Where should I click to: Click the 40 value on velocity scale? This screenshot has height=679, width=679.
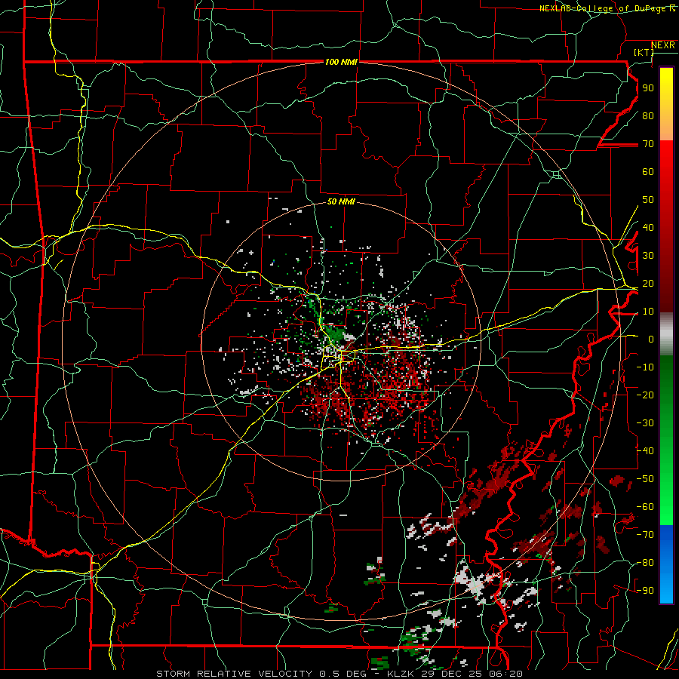648,227
